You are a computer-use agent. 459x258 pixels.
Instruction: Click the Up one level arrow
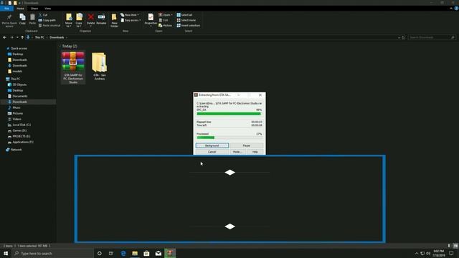click(x=22, y=37)
